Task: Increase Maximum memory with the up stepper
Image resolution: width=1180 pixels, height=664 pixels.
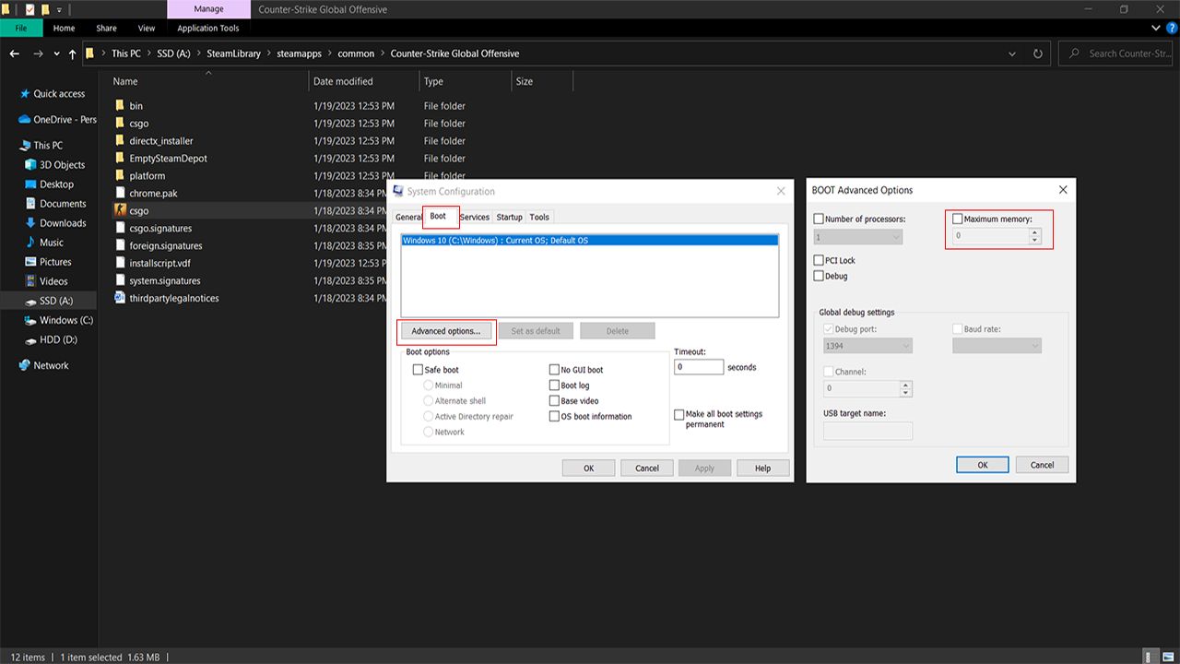Action: [1034, 231]
